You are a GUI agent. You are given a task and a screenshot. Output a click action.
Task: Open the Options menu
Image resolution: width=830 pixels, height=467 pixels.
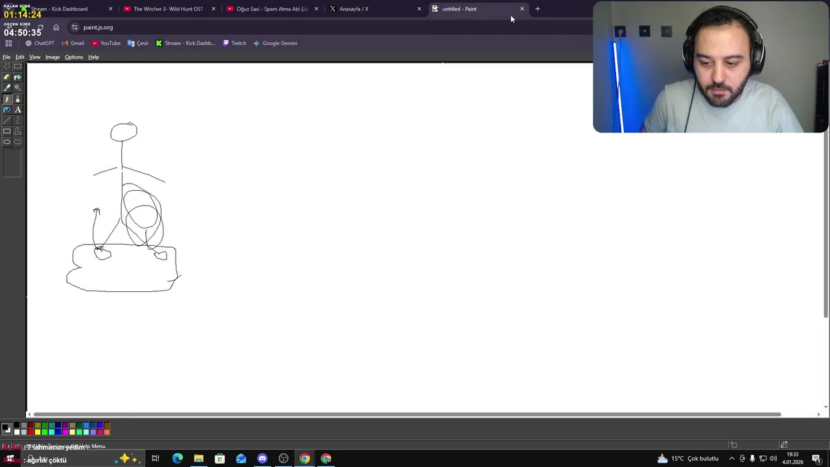tap(74, 57)
